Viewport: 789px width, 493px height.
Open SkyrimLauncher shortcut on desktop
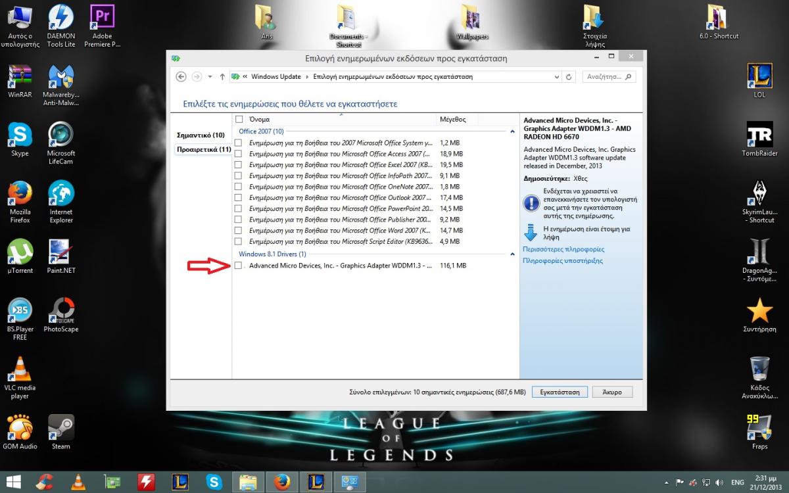click(x=759, y=202)
